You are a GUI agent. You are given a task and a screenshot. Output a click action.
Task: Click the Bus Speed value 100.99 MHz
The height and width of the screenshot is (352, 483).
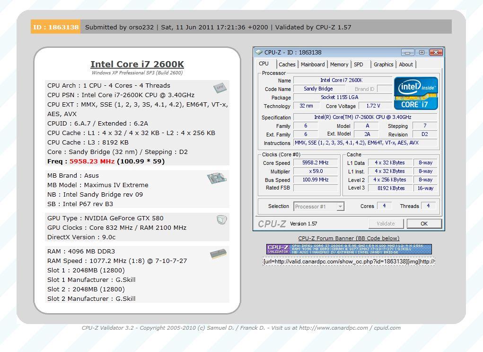(316, 180)
